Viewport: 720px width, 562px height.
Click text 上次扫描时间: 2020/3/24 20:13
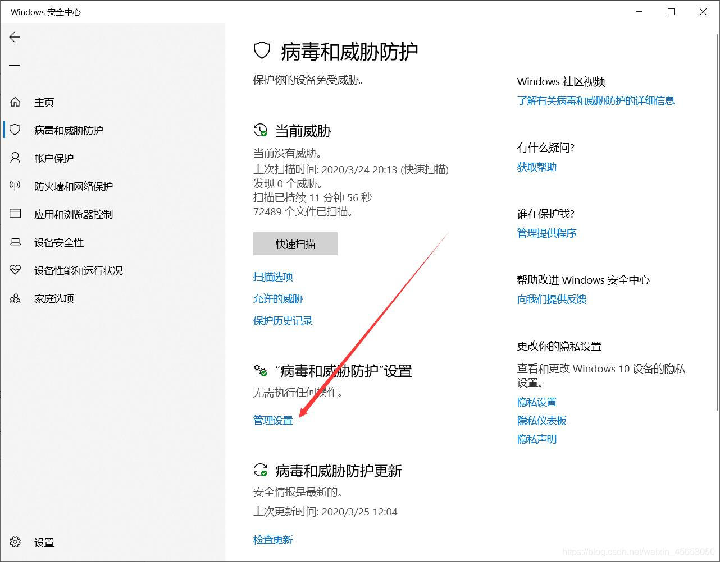[325, 169]
